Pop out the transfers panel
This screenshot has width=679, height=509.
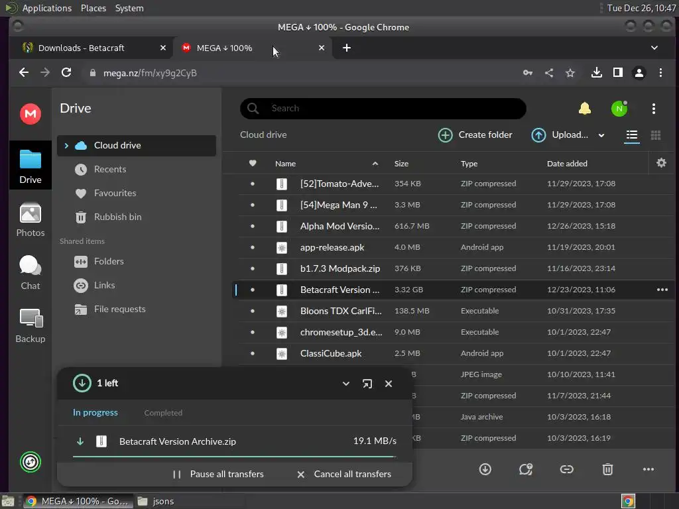tap(367, 384)
